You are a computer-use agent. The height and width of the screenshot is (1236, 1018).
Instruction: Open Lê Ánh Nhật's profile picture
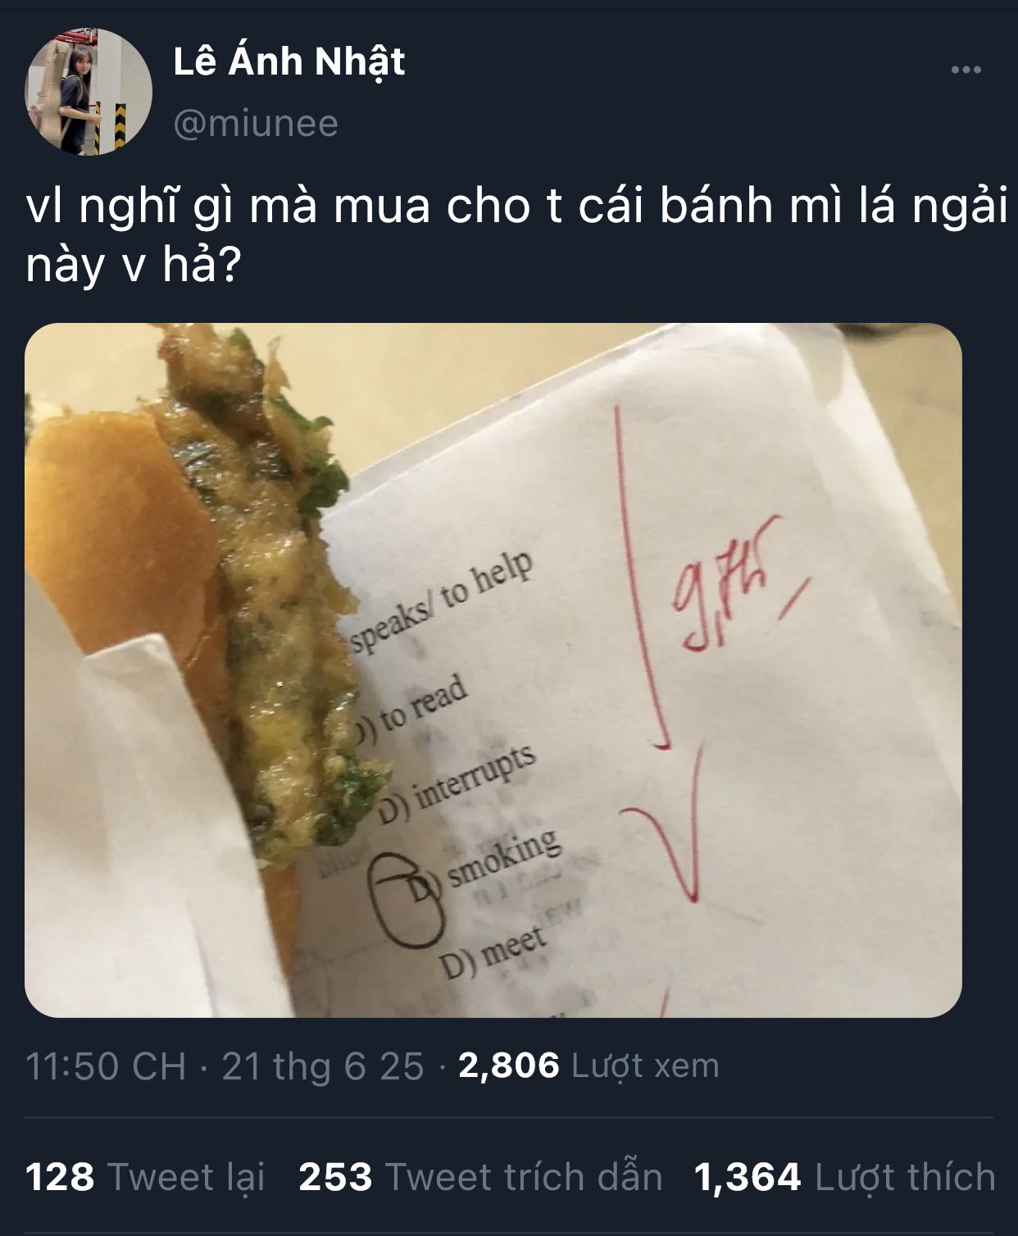point(89,92)
